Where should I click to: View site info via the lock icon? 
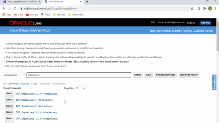(22, 9)
